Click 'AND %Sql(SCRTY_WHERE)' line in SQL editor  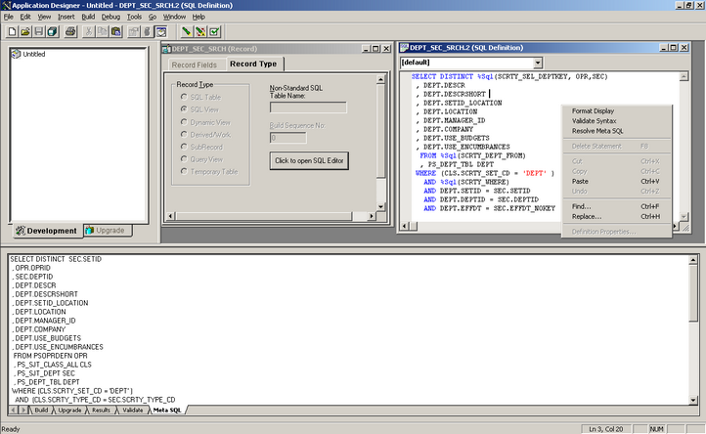466,182
